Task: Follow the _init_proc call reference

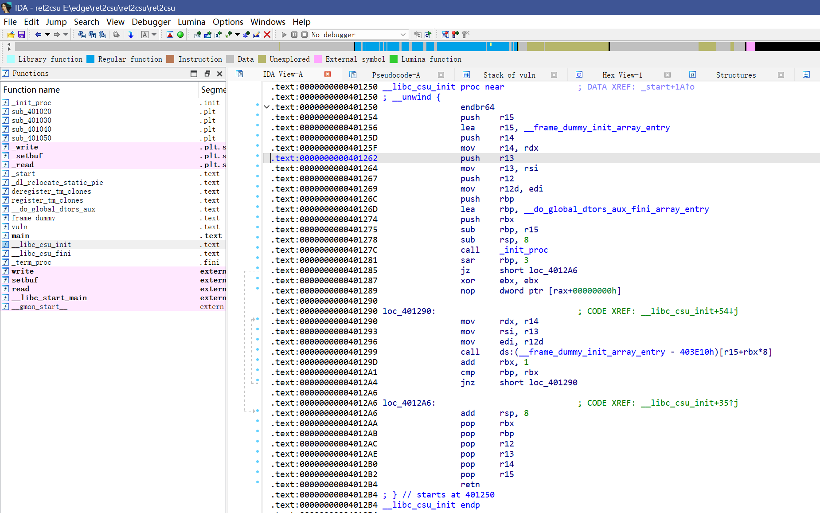Action: (526, 250)
